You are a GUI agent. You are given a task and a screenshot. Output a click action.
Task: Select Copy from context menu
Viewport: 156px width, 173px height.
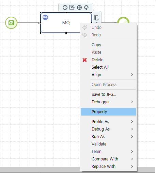coord(108,45)
